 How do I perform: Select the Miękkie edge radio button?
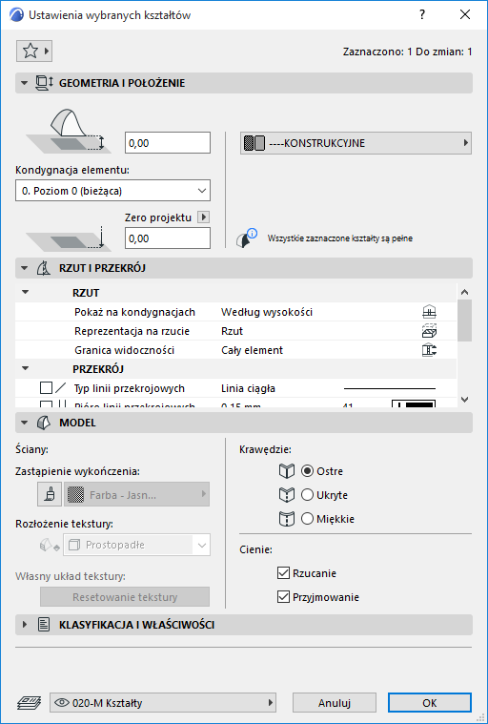(x=307, y=519)
